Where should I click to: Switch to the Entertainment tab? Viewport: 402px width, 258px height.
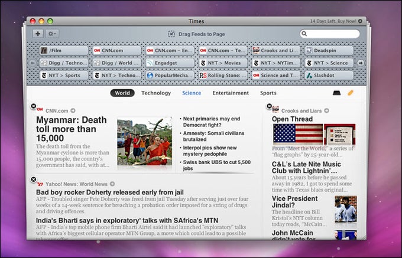[x=231, y=93]
